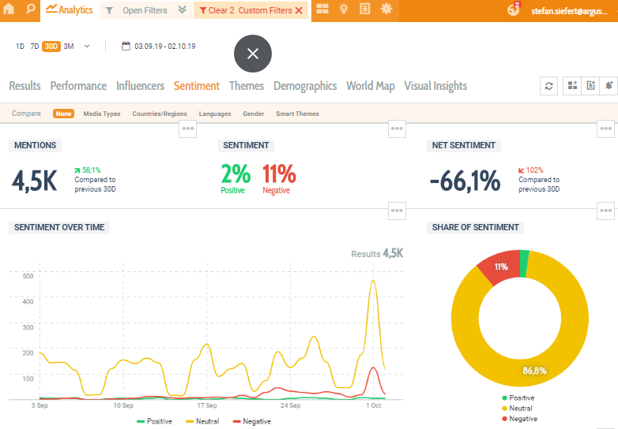This screenshot has height=429, width=618.
Task: Go to the home icon
Action: click(x=9, y=9)
